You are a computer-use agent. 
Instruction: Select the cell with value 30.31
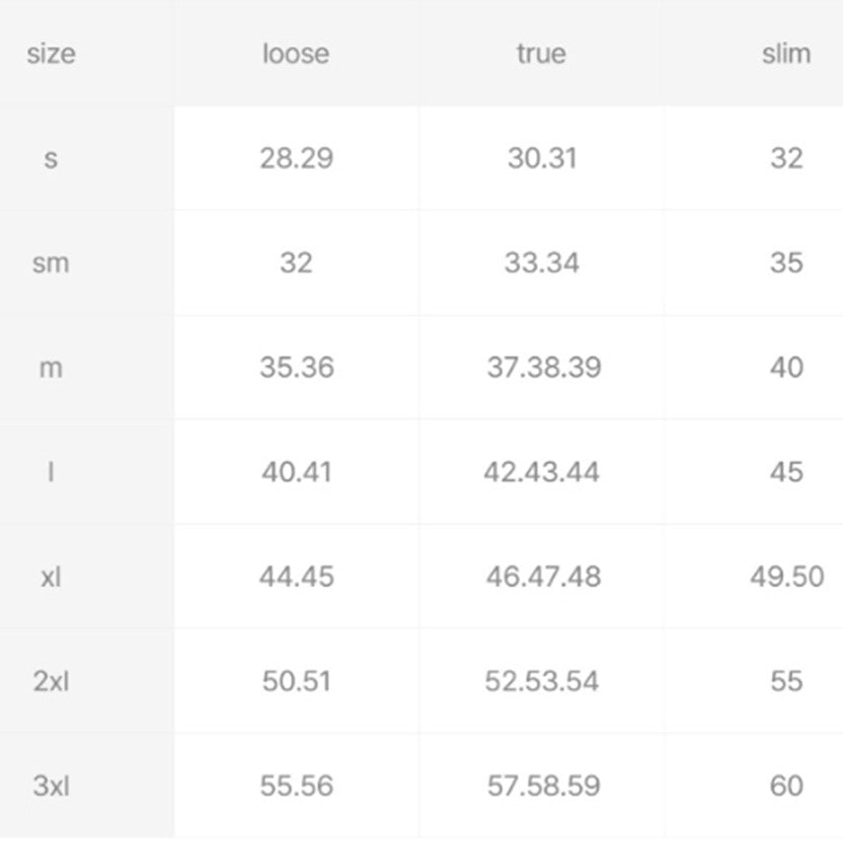point(542,158)
